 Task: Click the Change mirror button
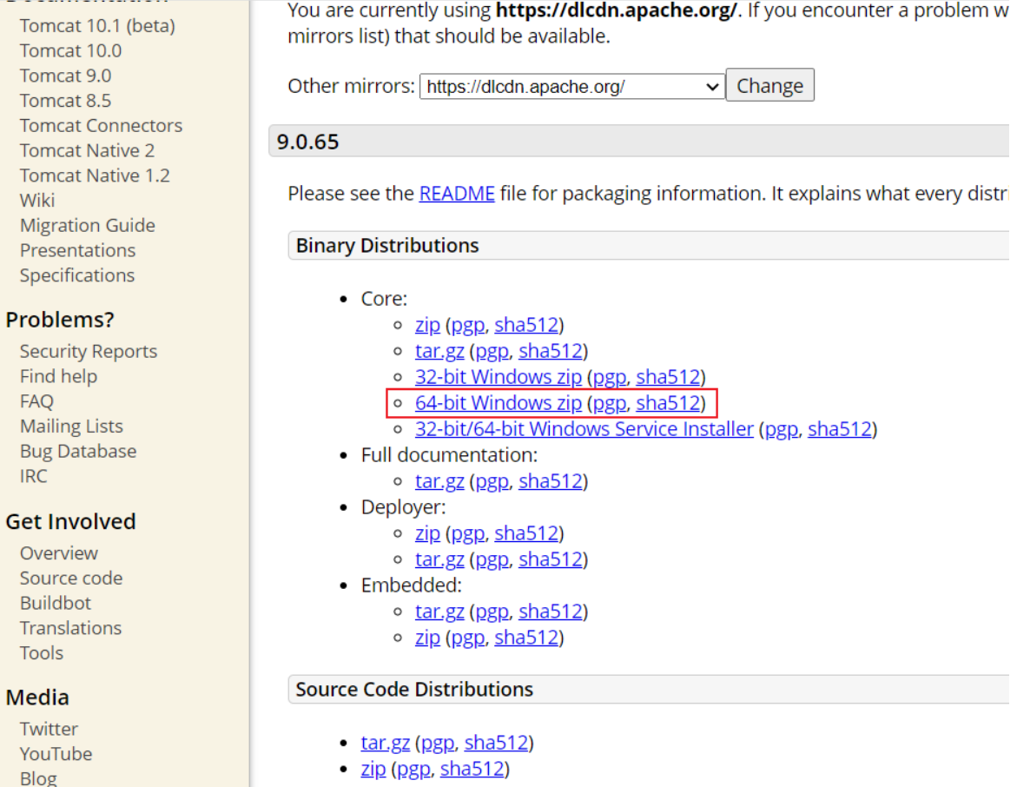point(769,85)
